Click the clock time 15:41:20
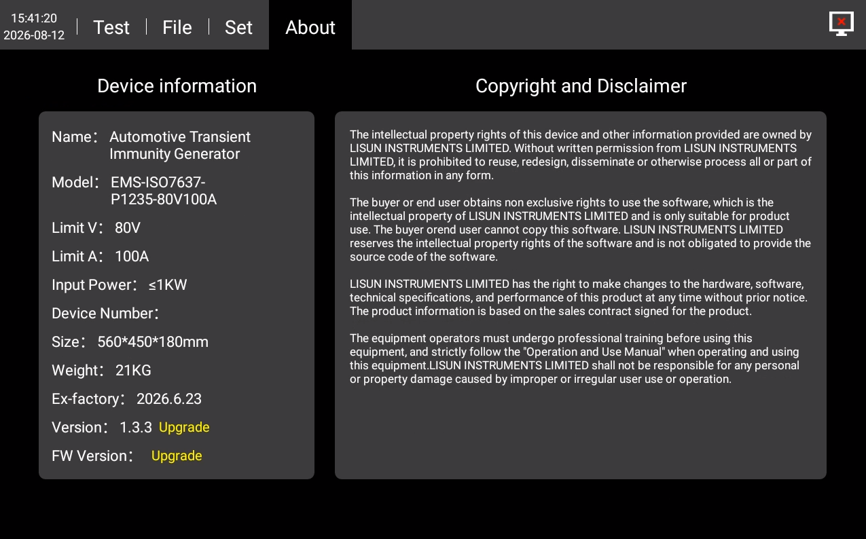866x539 pixels. pyautogui.click(x=34, y=18)
